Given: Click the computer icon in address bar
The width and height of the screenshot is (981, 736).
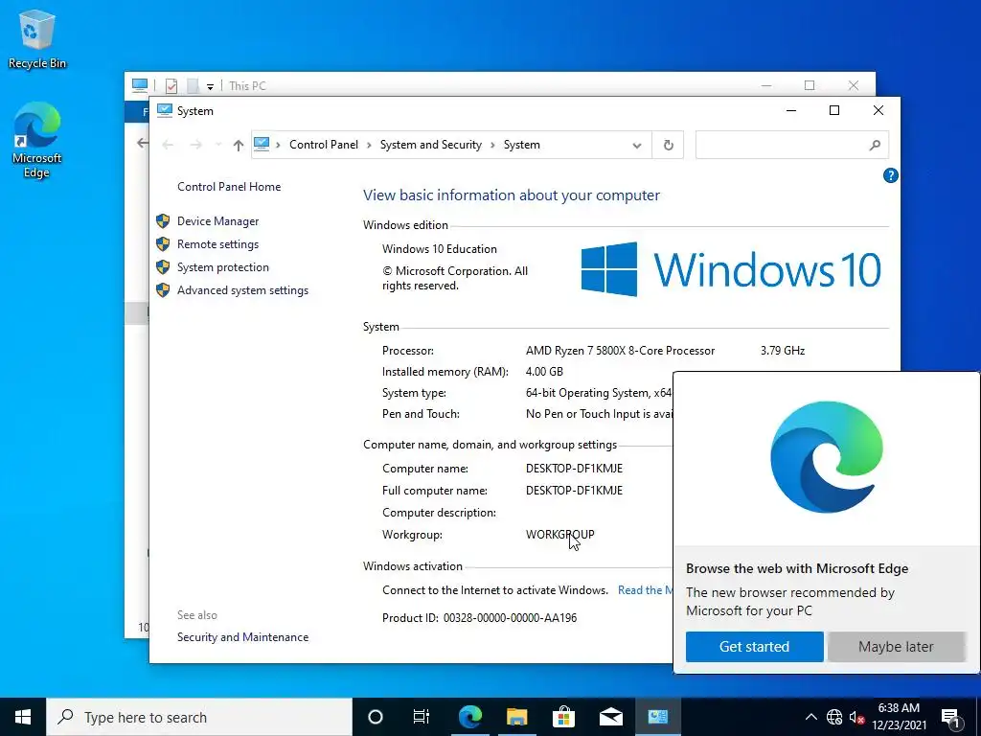Looking at the screenshot, I should tap(262, 145).
